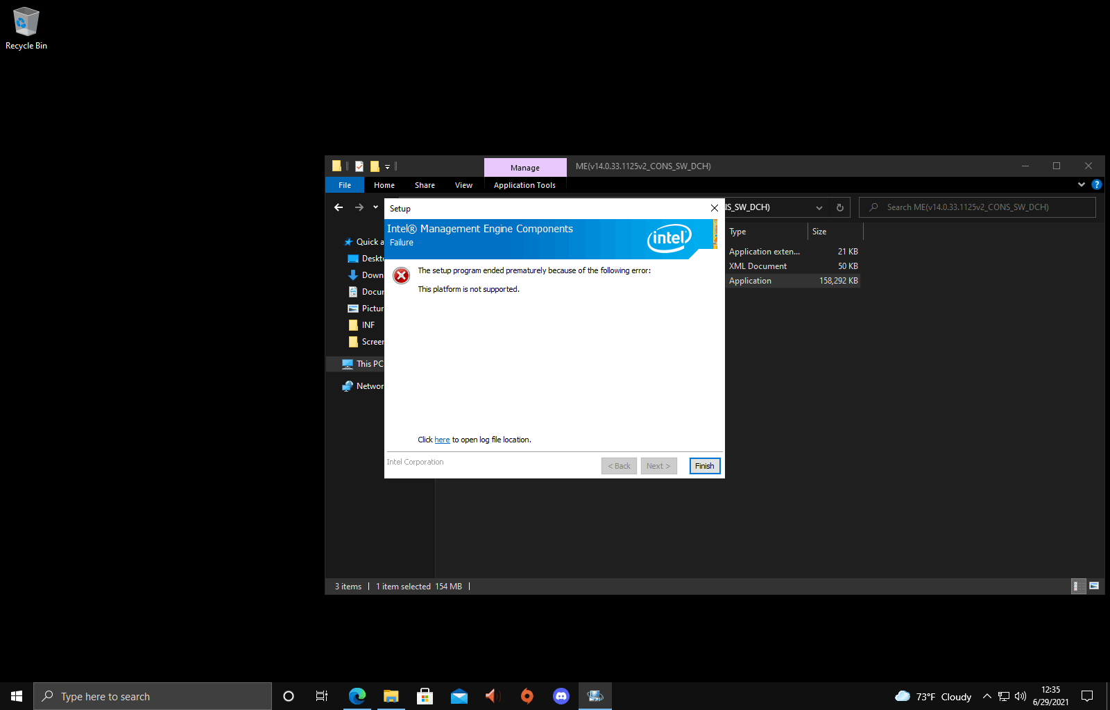Switch to the Home ribbon tab
The height and width of the screenshot is (710, 1110).
point(384,185)
